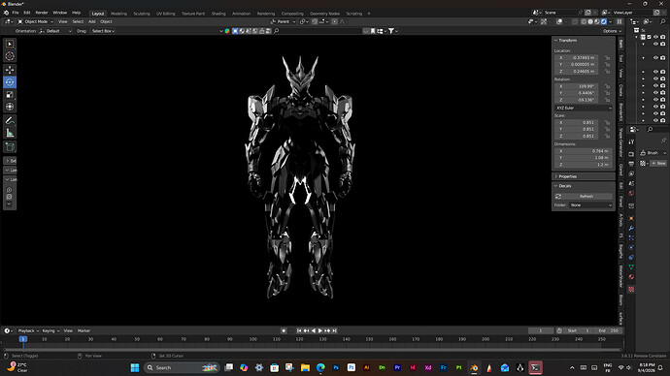
Task: Choose the Move tool
Action: [10, 70]
